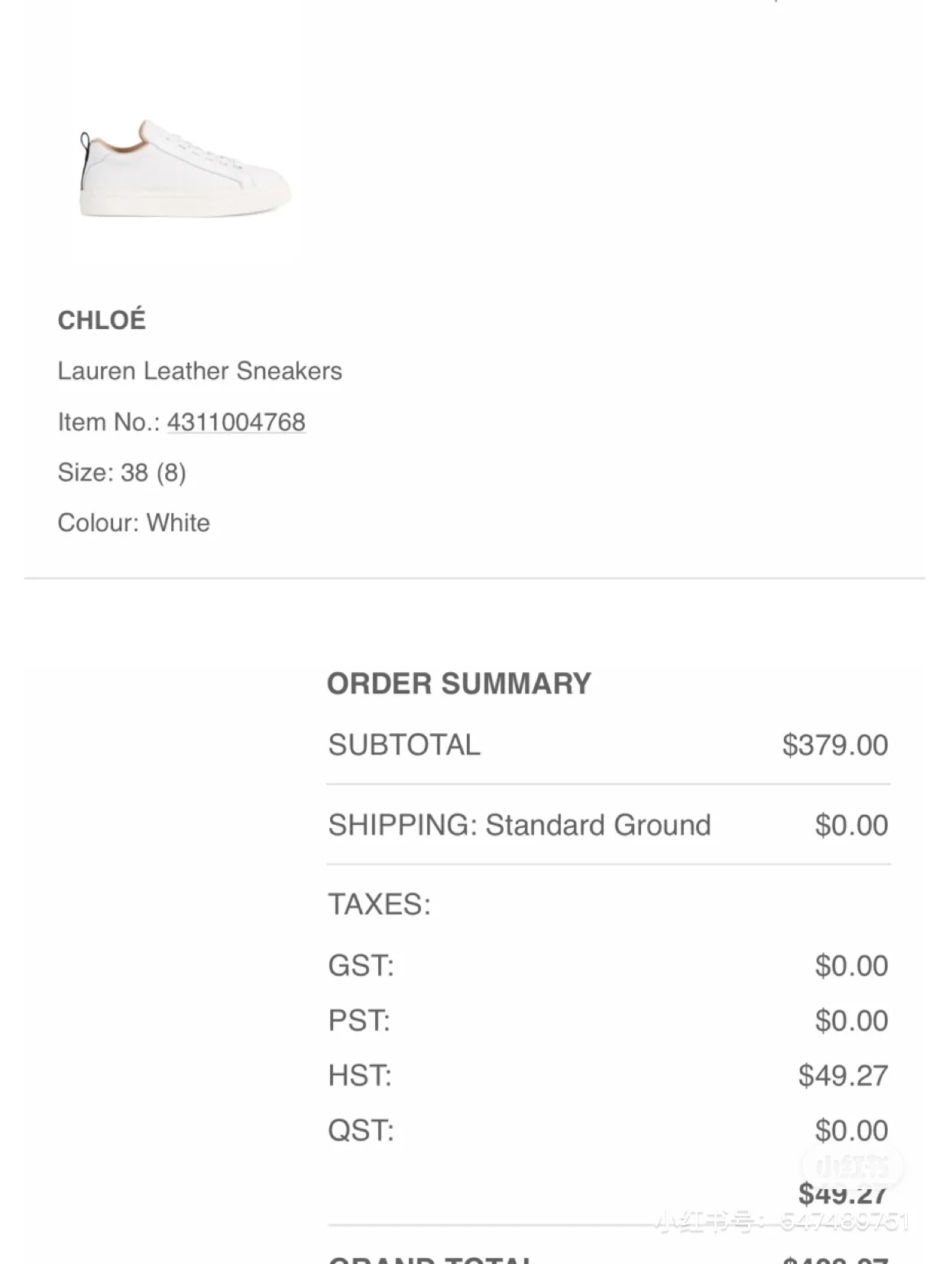Image resolution: width=949 pixels, height=1264 pixels.
Task: Click the QST: tax label
Action: [361, 1130]
